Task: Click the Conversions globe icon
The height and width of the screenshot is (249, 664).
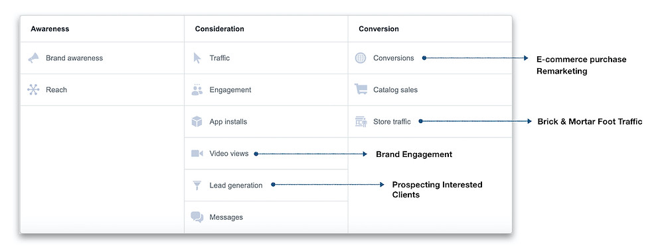Action: 361,58
